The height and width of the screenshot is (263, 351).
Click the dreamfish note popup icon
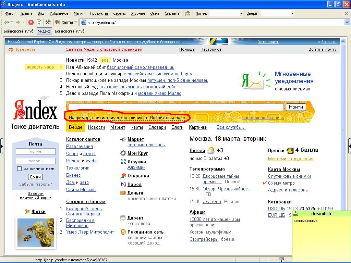point(295,214)
